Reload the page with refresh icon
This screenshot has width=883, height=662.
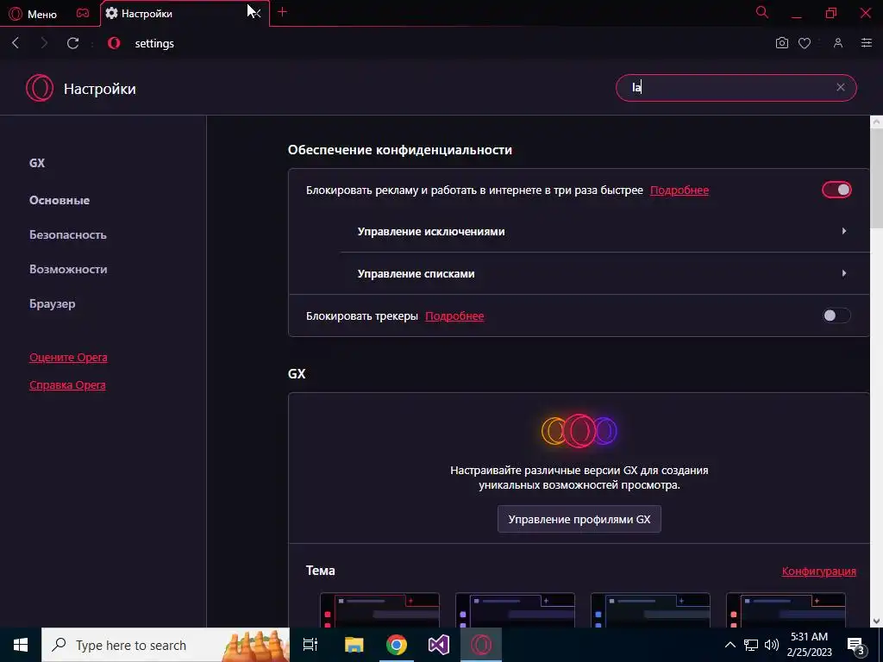point(72,43)
